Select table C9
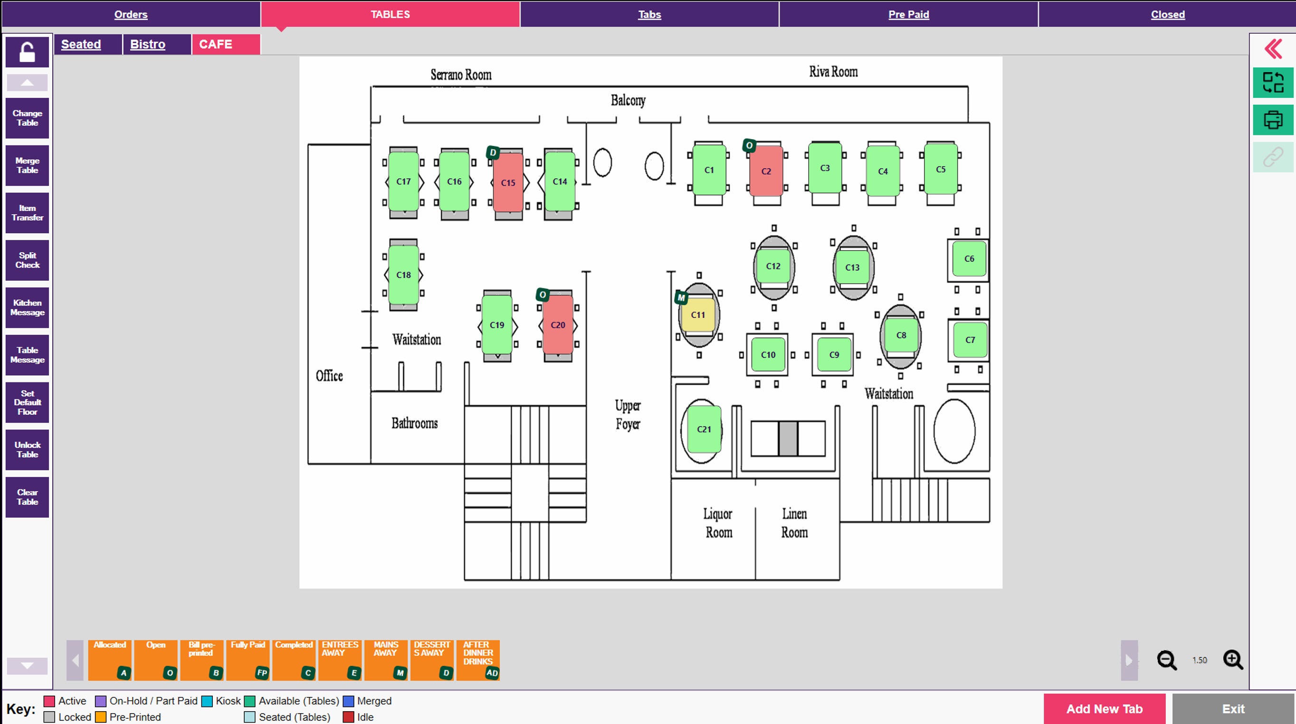The height and width of the screenshot is (724, 1296). coord(834,355)
